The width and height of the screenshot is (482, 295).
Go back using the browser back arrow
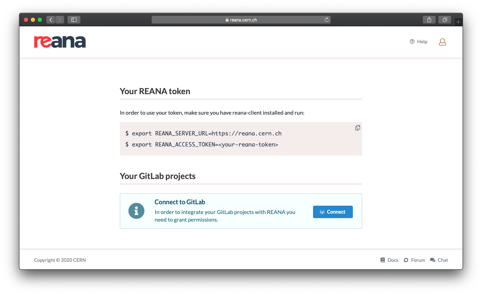[x=51, y=20]
